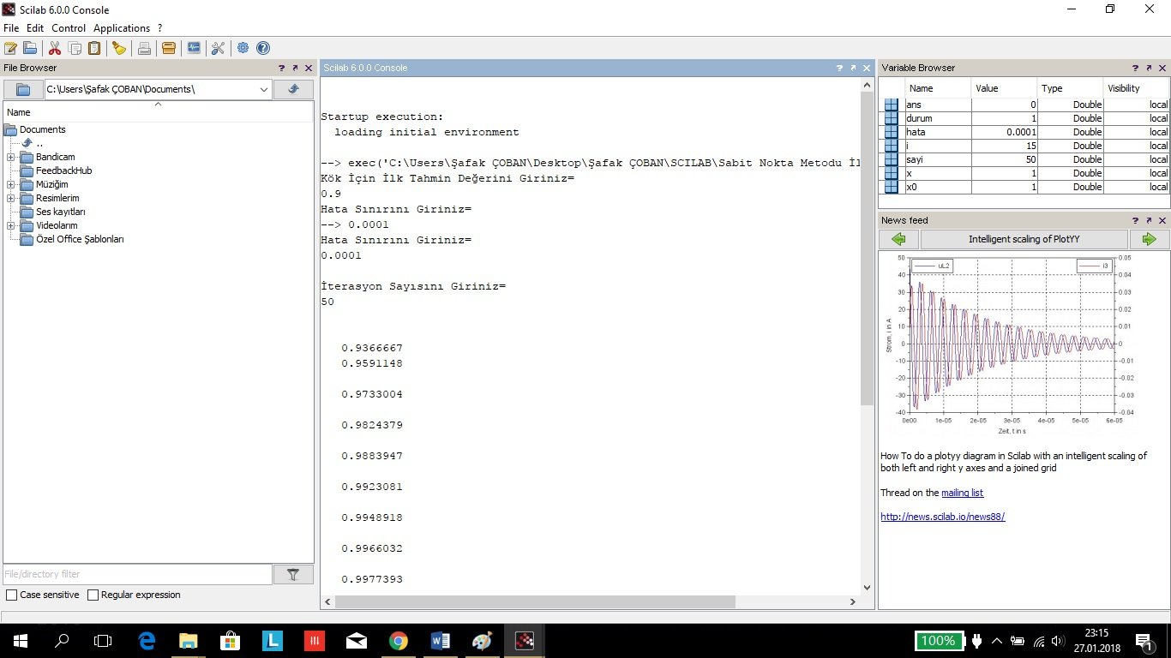Sort variables by Name column header

click(938, 88)
